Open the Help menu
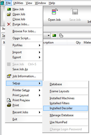The width and height of the screenshot is (91, 135). [x=52, y=3]
